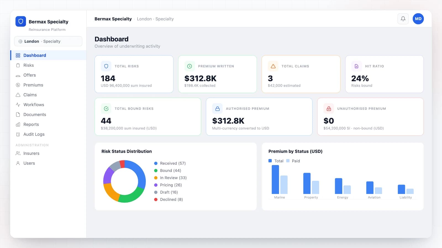The height and width of the screenshot is (248, 442).
Task: Click the Workflows pulse icon
Action: (18, 105)
